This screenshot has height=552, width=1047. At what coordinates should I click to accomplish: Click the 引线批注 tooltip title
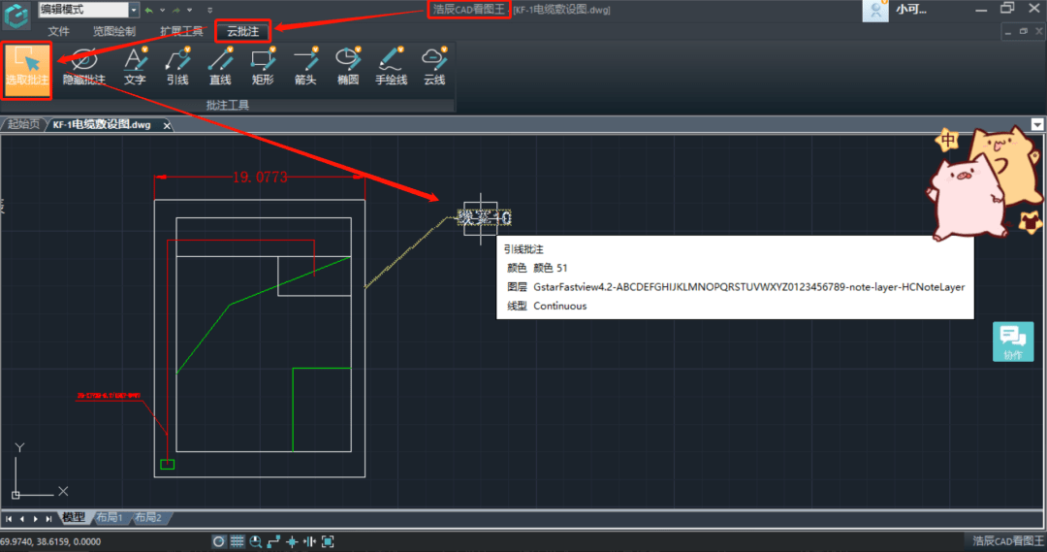(523, 249)
